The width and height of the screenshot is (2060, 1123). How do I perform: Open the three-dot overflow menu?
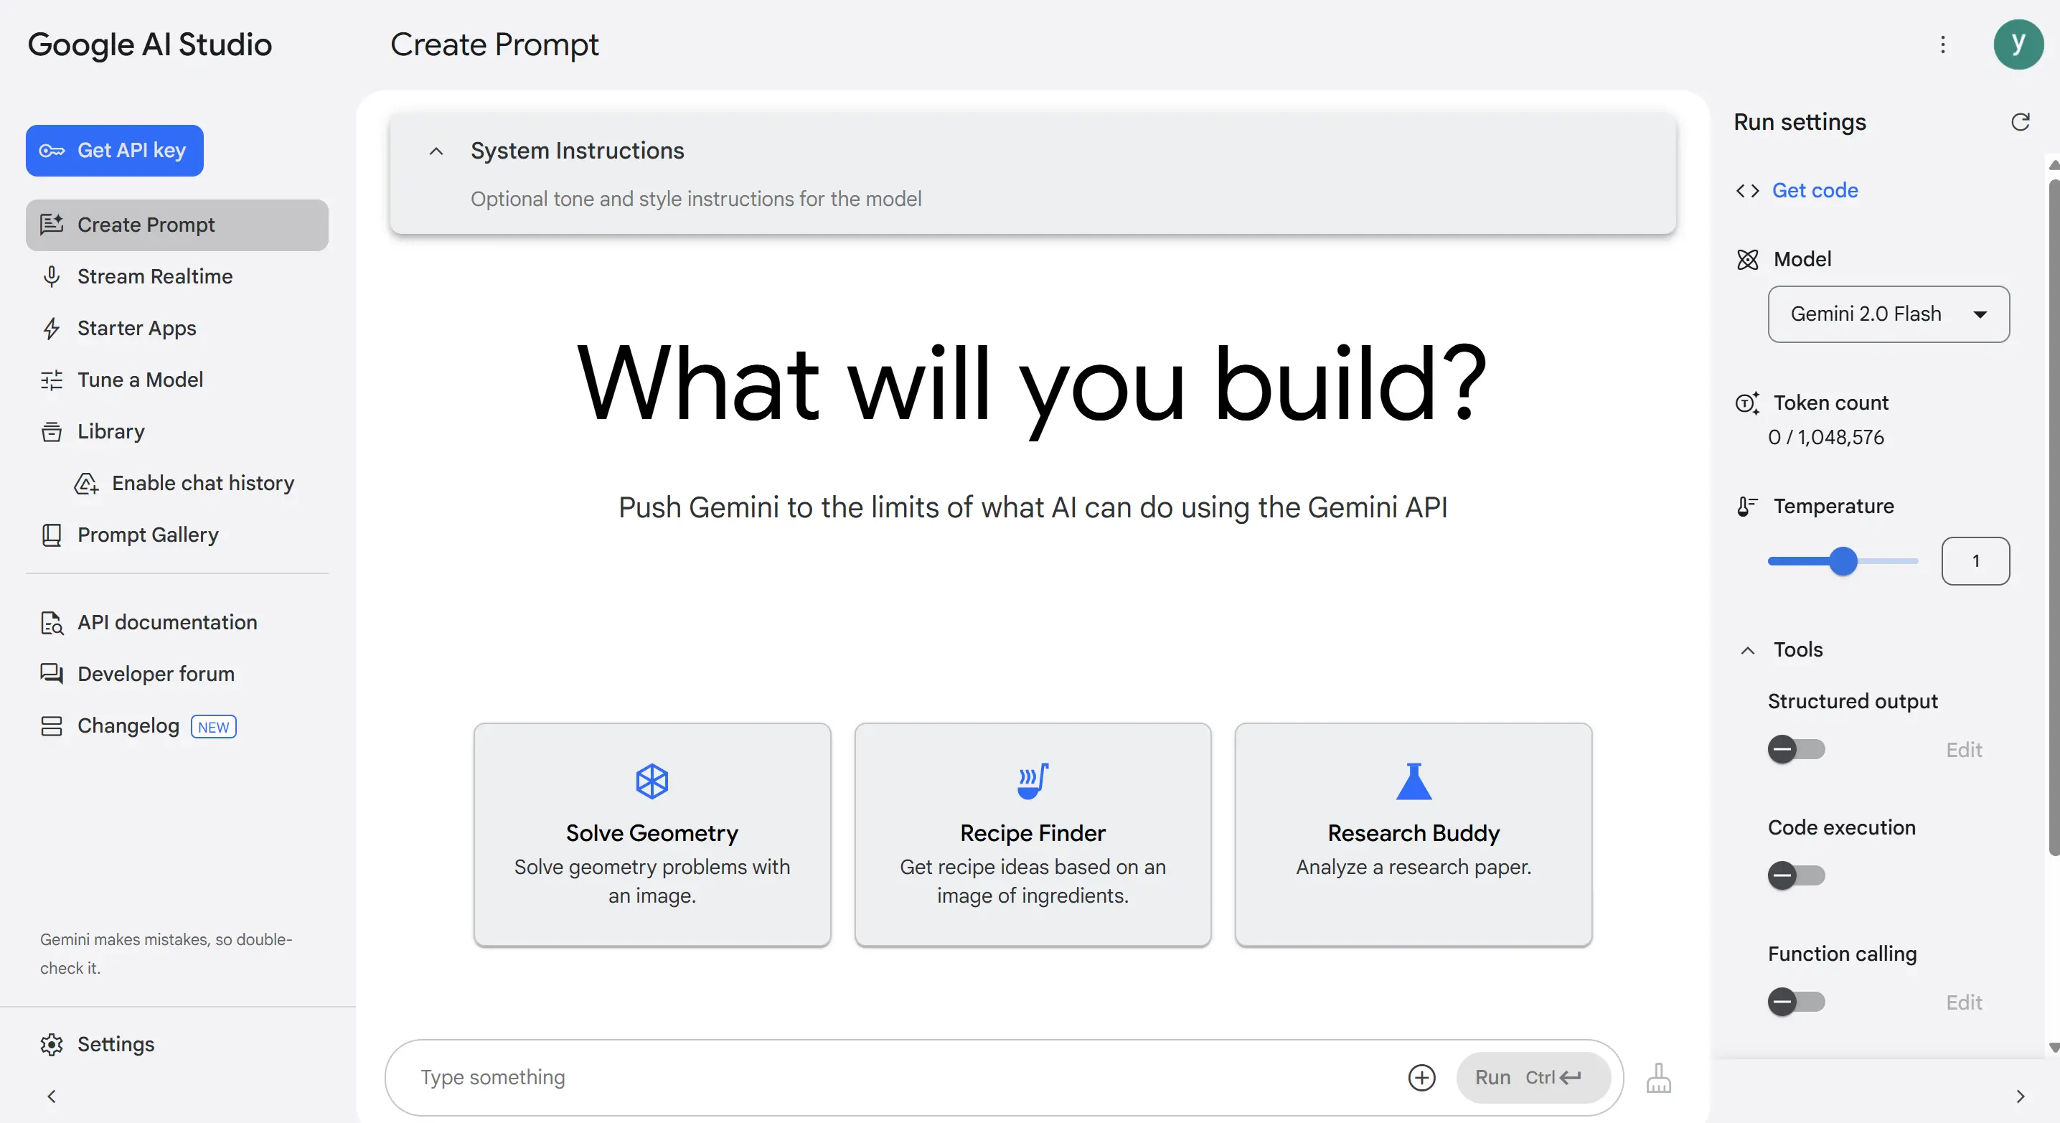point(1942,44)
